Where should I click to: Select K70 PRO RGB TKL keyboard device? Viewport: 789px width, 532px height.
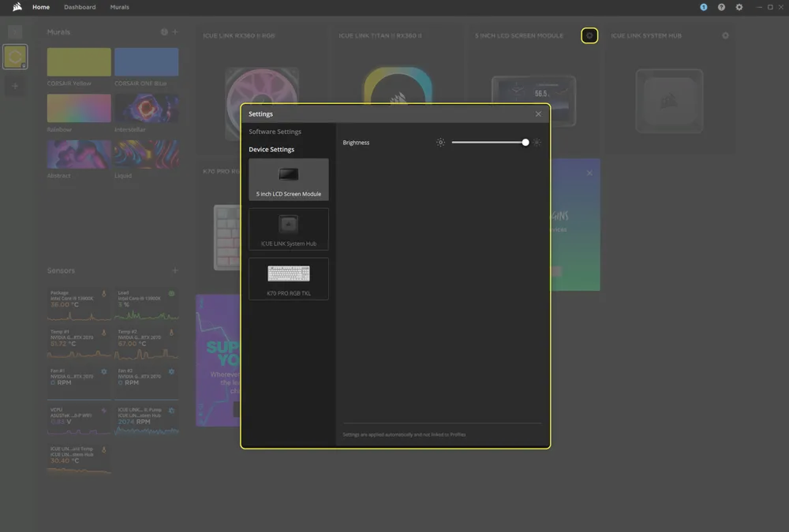288,279
